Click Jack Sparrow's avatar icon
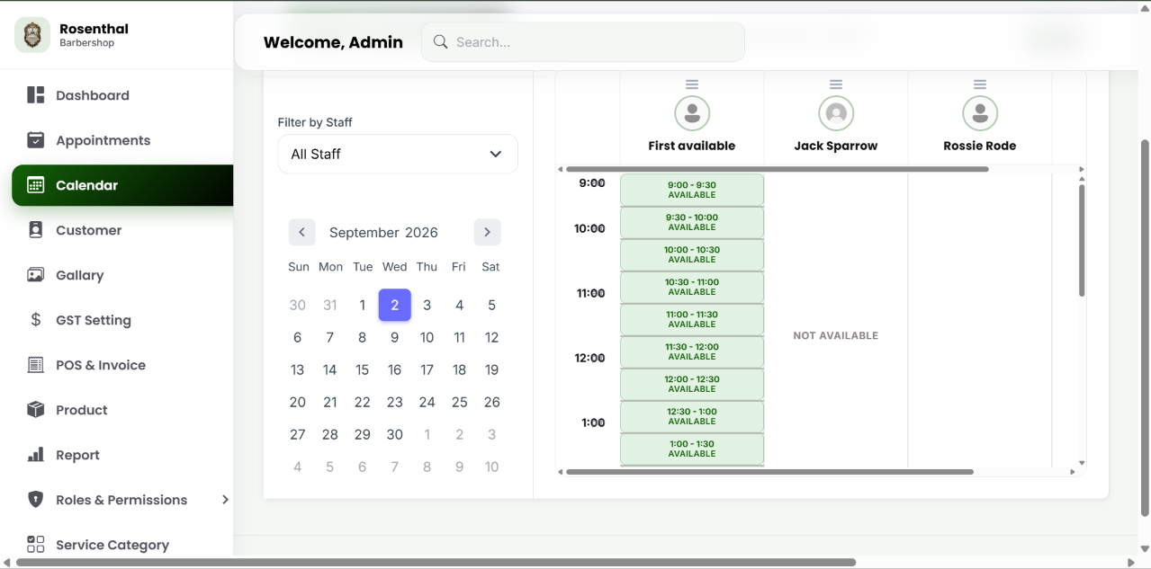The image size is (1151, 569). click(x=836, y=113)
